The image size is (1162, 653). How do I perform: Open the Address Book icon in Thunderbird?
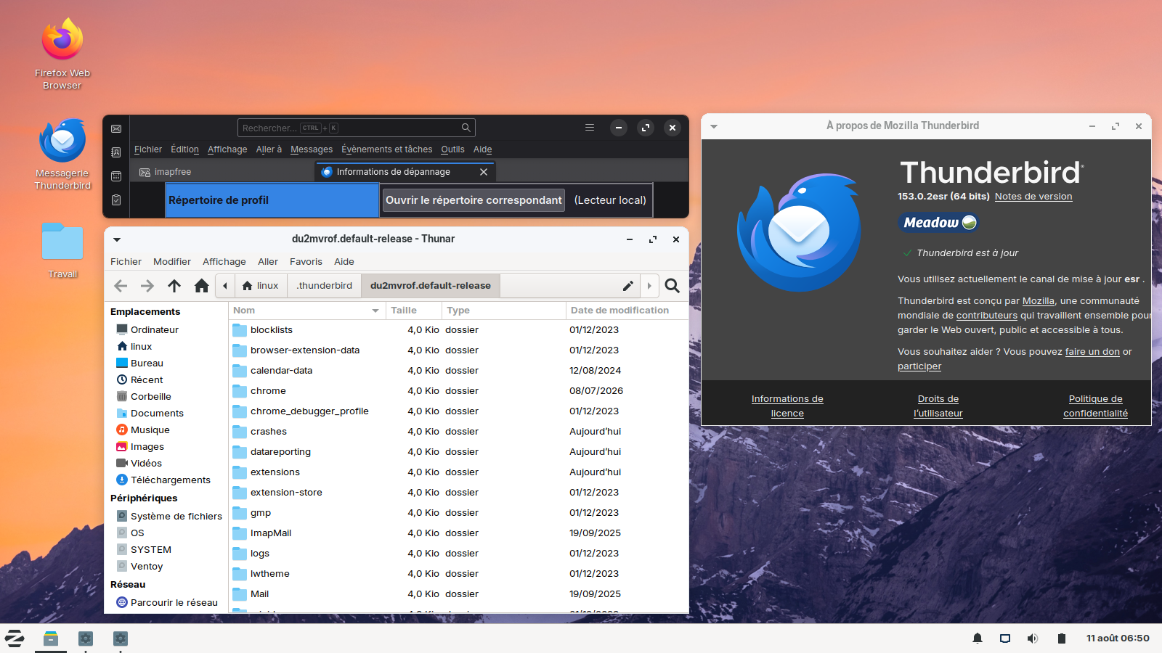coord(116,152)
